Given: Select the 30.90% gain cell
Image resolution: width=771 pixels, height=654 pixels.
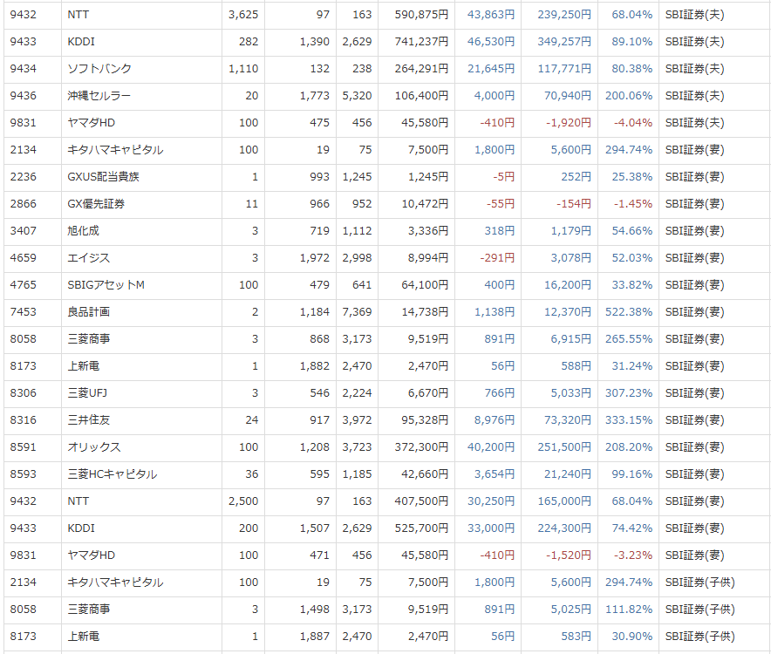Looking at the screenshot, I should [631, 637].
